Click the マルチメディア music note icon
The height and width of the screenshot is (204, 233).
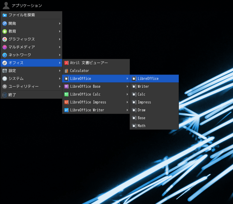(5, 47)
